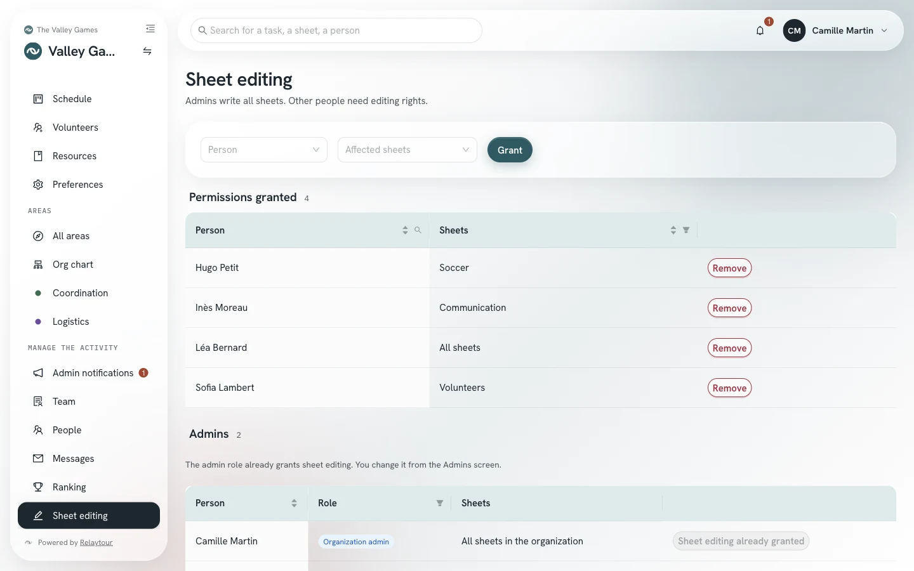Switch organization via swap arrows icon
This screenshot has width=914, height=571.
(147, 51)
